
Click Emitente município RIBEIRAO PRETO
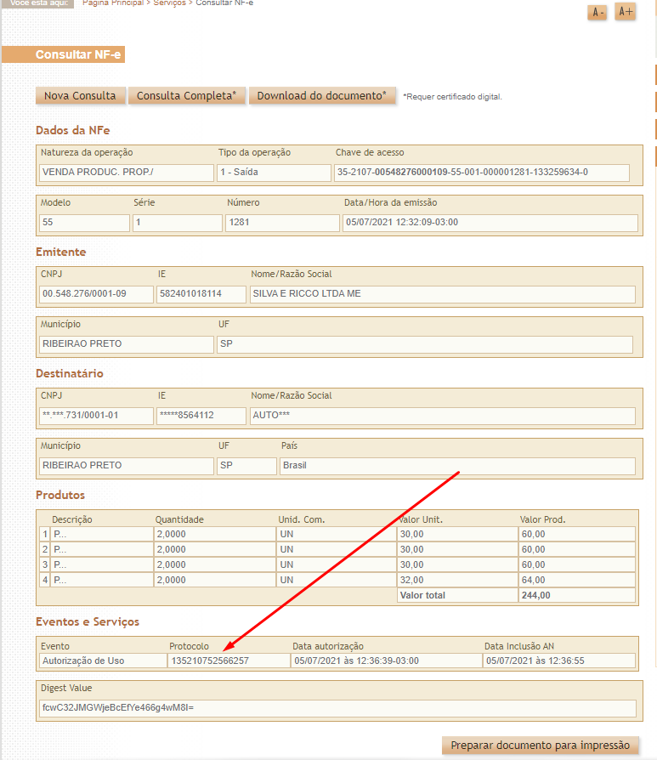127,344
